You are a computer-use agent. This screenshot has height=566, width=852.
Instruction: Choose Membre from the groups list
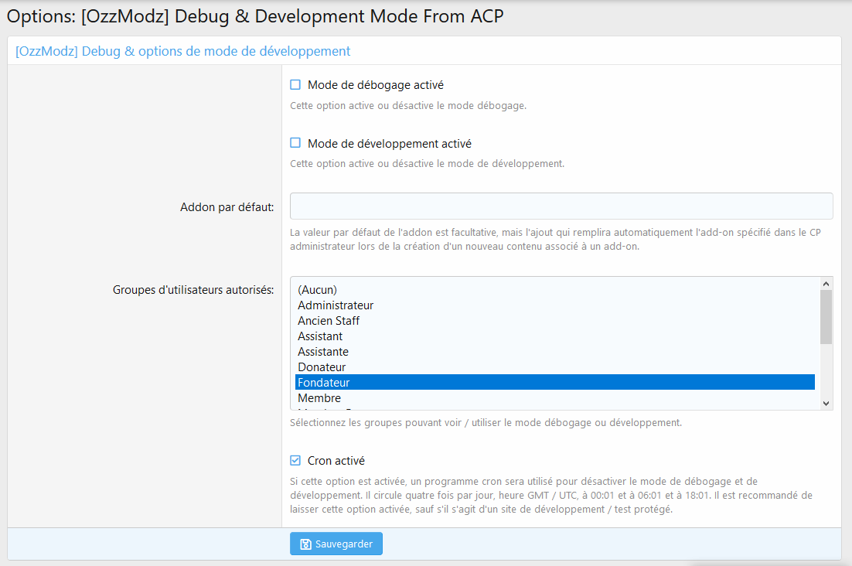319,398
